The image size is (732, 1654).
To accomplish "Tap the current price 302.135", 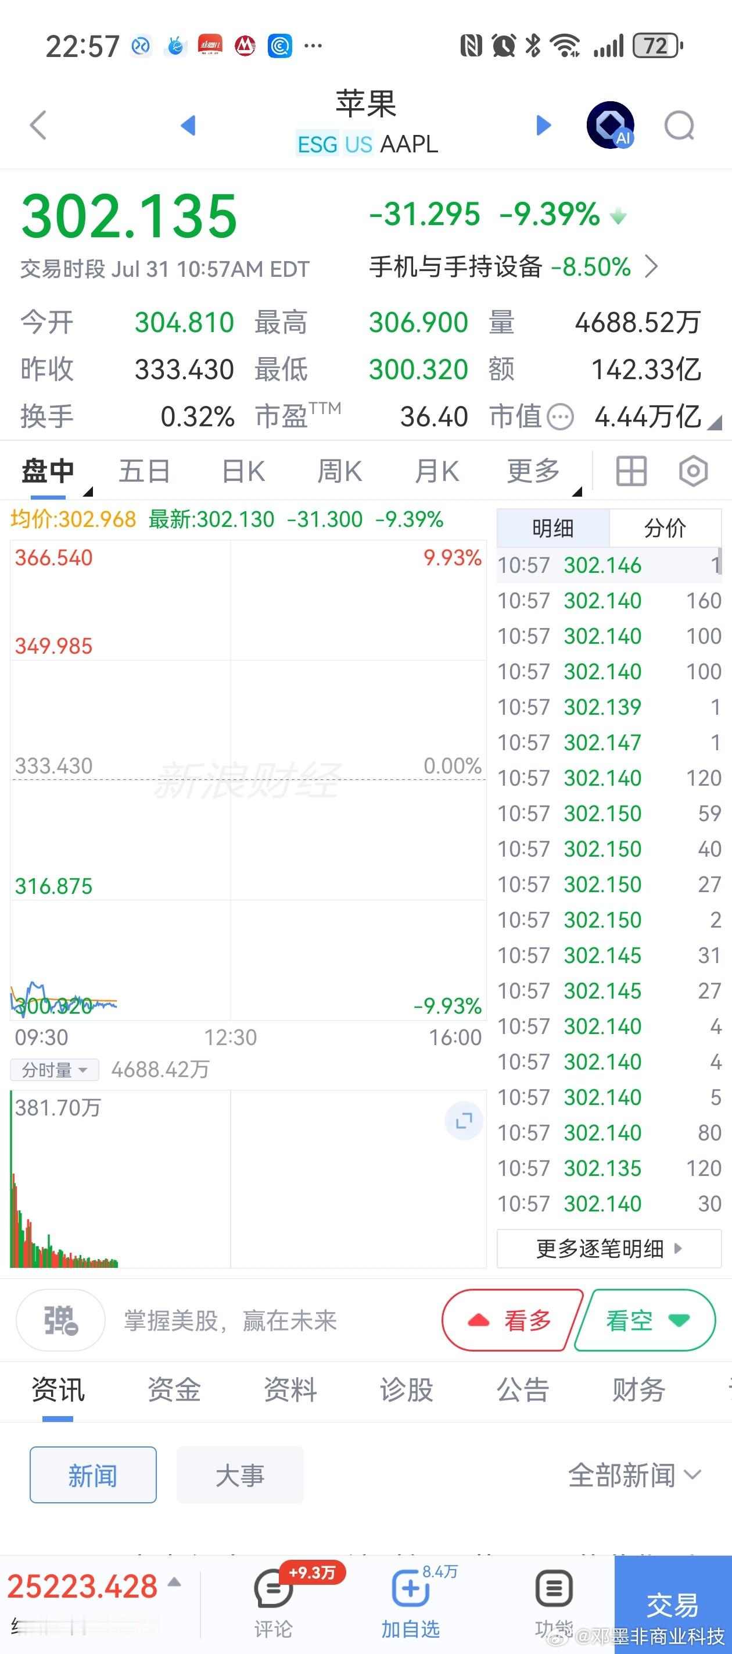I will point(130,216).
